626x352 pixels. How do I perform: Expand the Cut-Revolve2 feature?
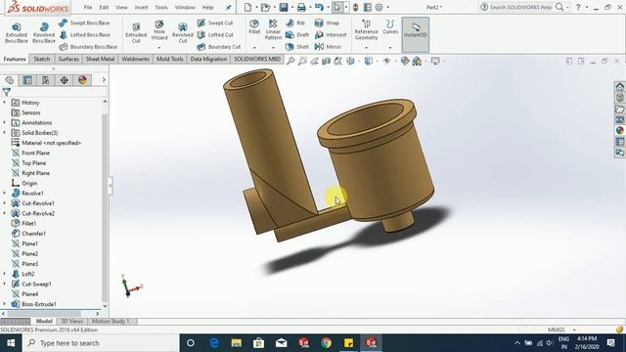point(5,213)
